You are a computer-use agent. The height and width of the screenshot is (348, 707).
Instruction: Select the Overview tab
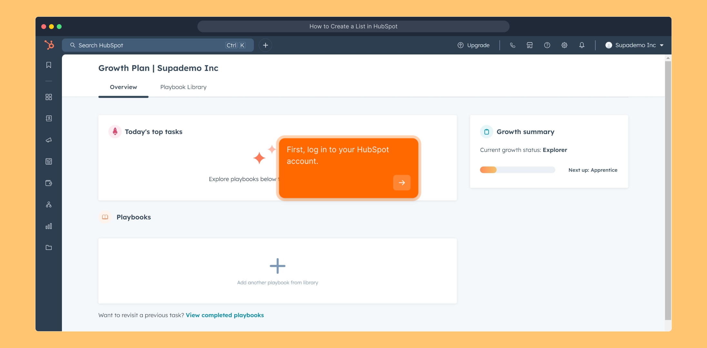coord(123,87)
